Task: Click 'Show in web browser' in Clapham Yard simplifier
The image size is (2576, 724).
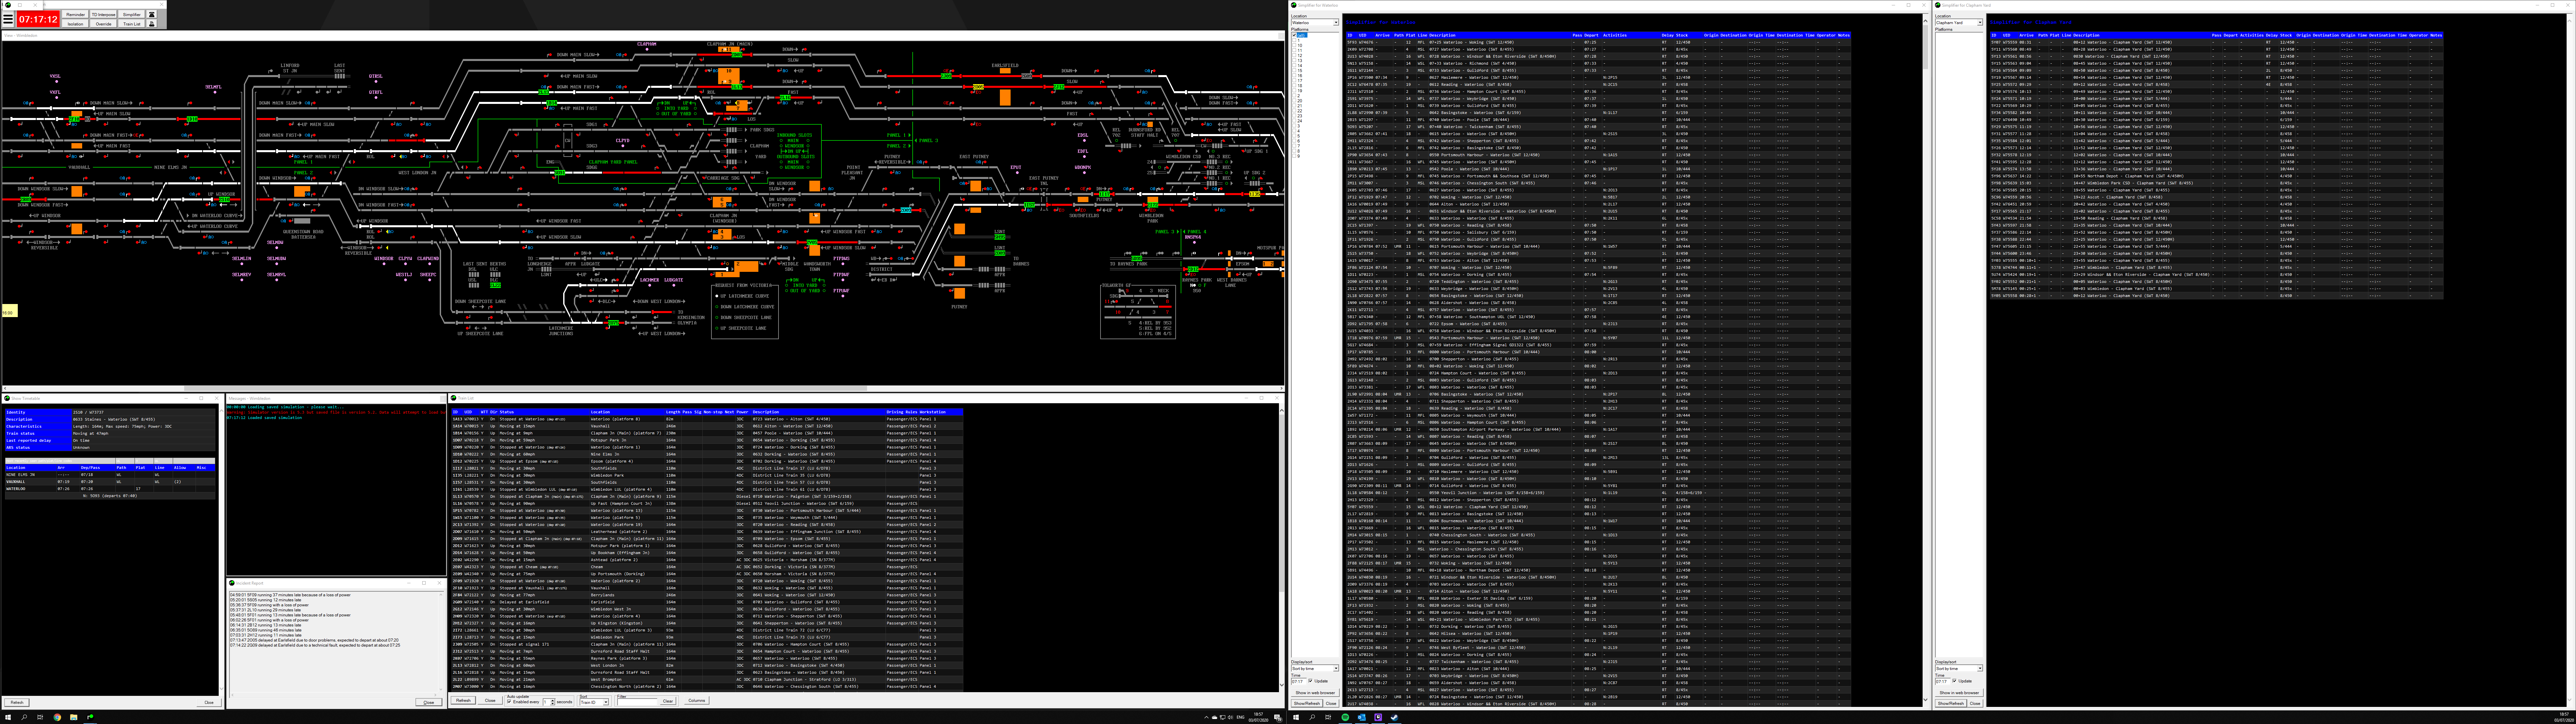Action: (x=1959, y=693)
